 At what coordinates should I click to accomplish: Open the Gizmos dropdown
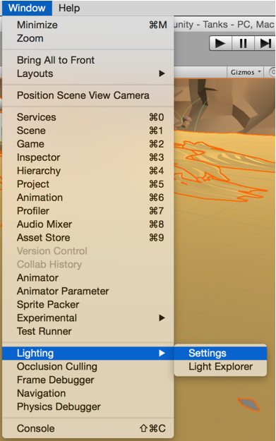pyautogui.click(x=246, y=72)
